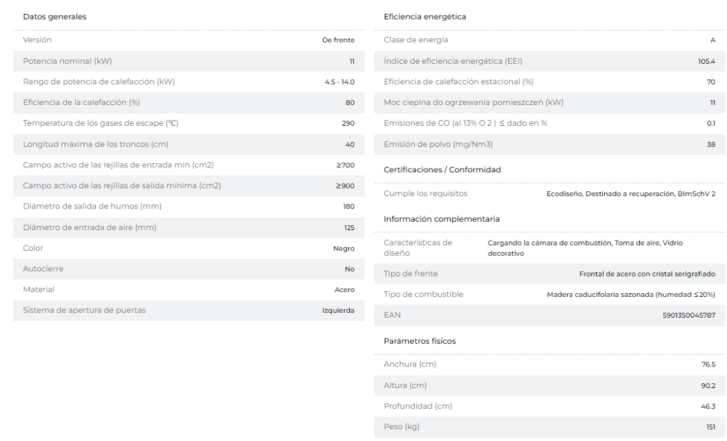Click the Temperatura de los gases de escape row
Image resolution: width=727 pixels, height=441 pixels.
click(x=189, y=123)
